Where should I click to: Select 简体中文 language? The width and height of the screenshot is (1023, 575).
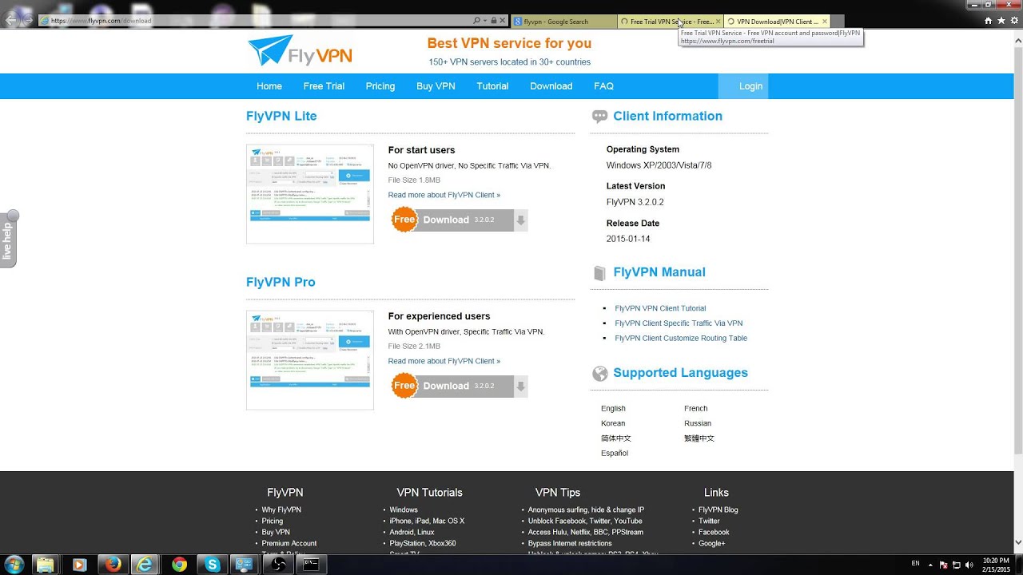[x=616, y=438]
